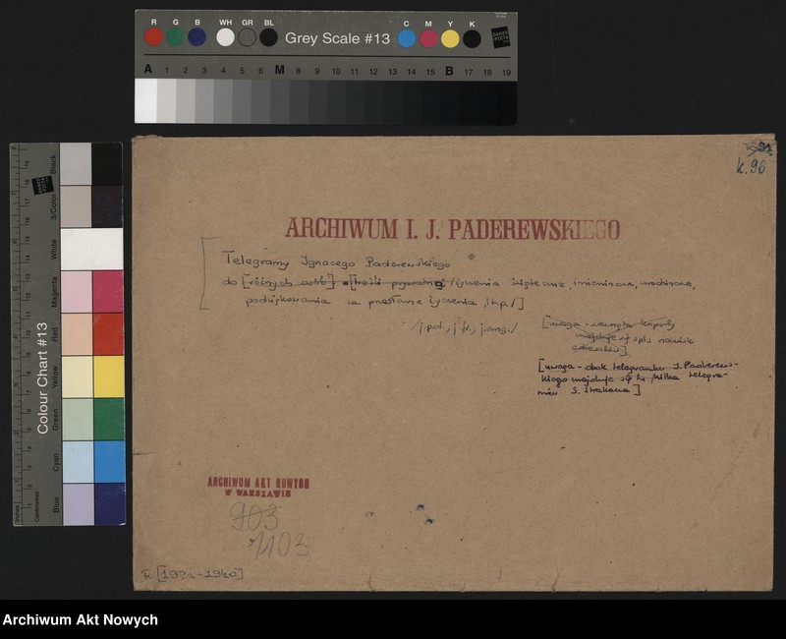Click the handwritten "k. 96" folio number
The width and height of the screenshot is (786, 639).
point(751,166)
